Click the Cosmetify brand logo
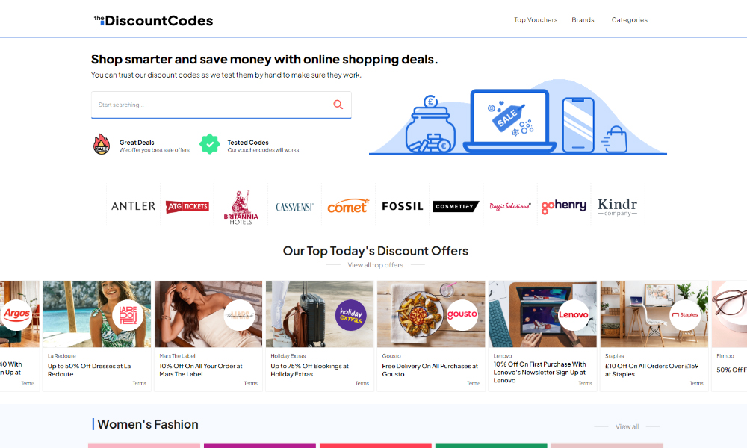Image resolution: width=747 pixels, height=448 pixels. pos(456,206)
